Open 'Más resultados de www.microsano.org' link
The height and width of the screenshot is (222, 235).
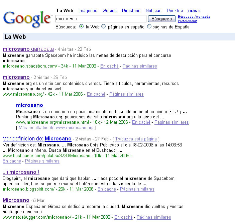[x=56, y=128]
